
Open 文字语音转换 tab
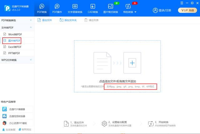(x=75, y=8)
